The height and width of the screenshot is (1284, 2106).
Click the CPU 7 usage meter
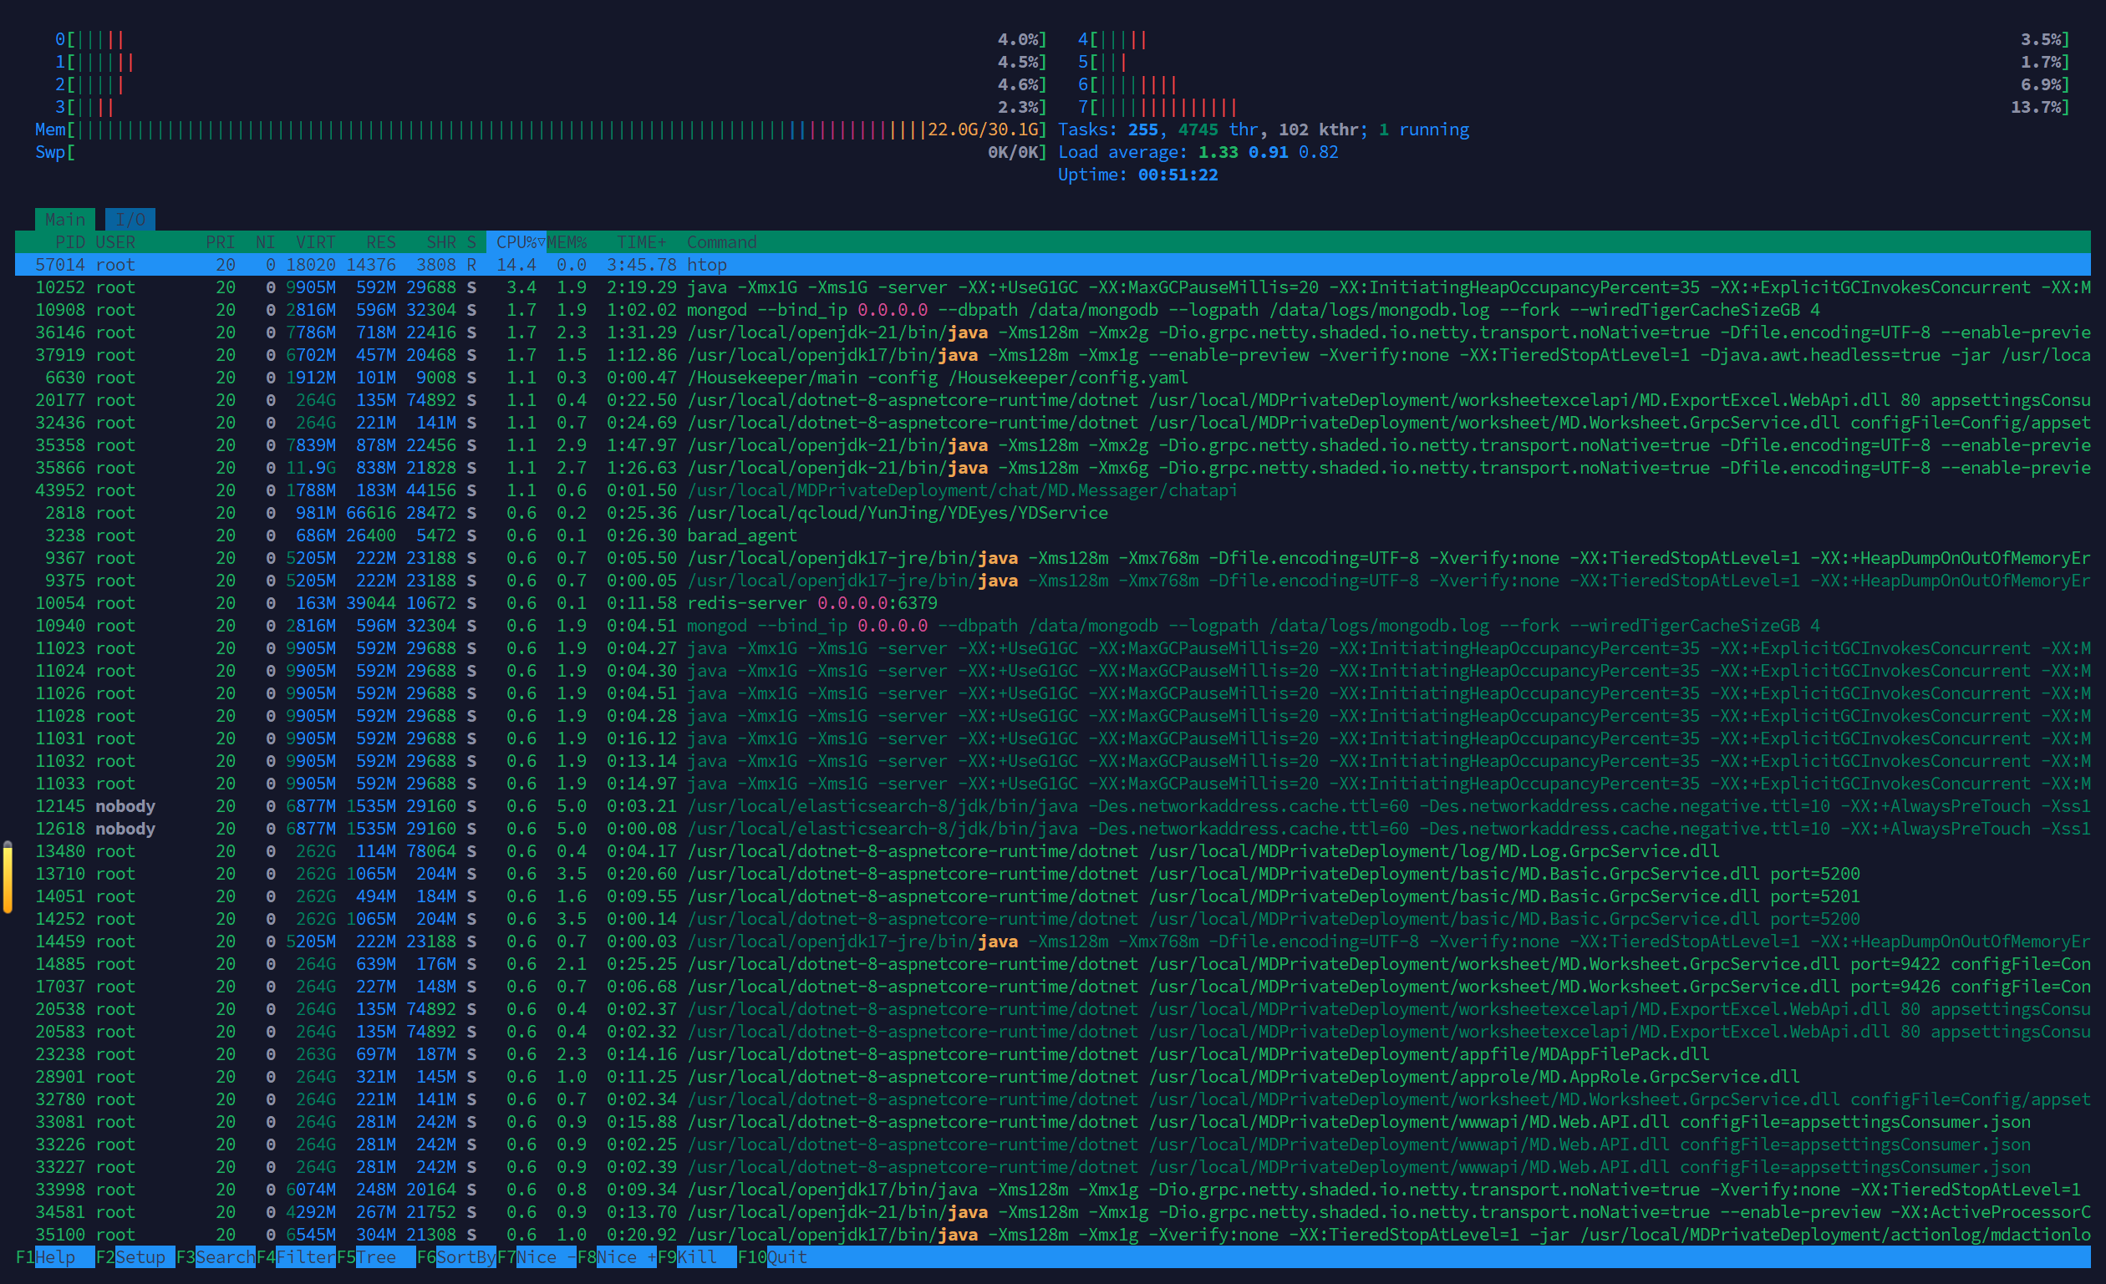click(x=1574, y=107)
